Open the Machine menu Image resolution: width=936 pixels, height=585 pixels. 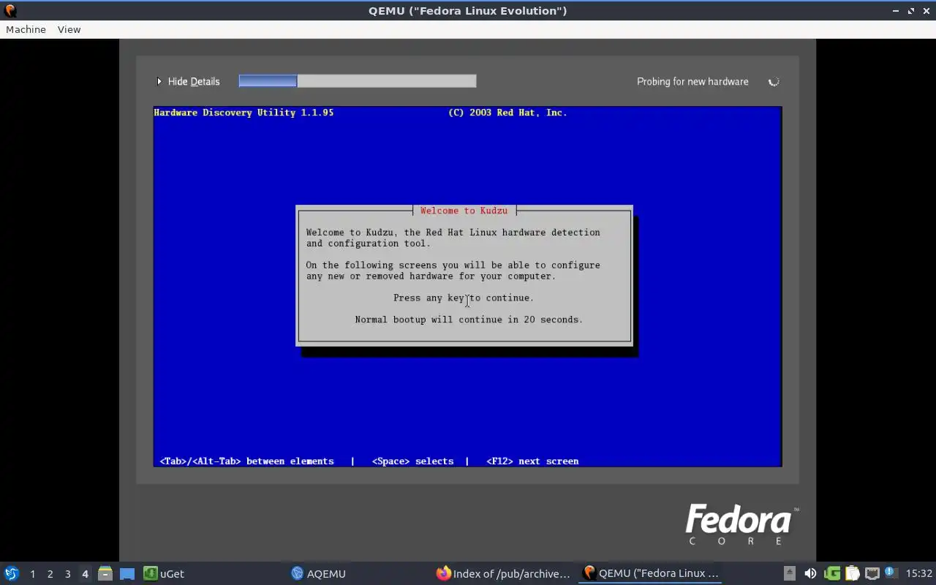tap(26, 29)
